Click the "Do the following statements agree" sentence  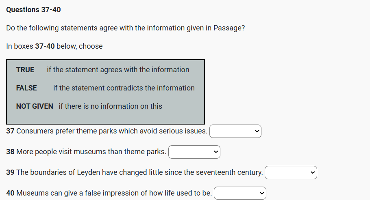click(x=125, y=28)
